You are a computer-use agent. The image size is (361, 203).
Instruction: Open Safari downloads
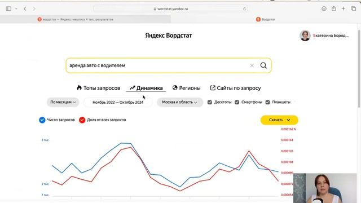(x=324, y=9)
